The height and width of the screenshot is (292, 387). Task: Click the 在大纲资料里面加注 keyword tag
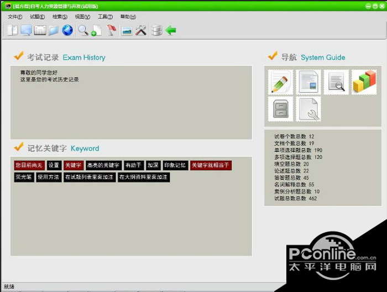(x=144, y=177)
